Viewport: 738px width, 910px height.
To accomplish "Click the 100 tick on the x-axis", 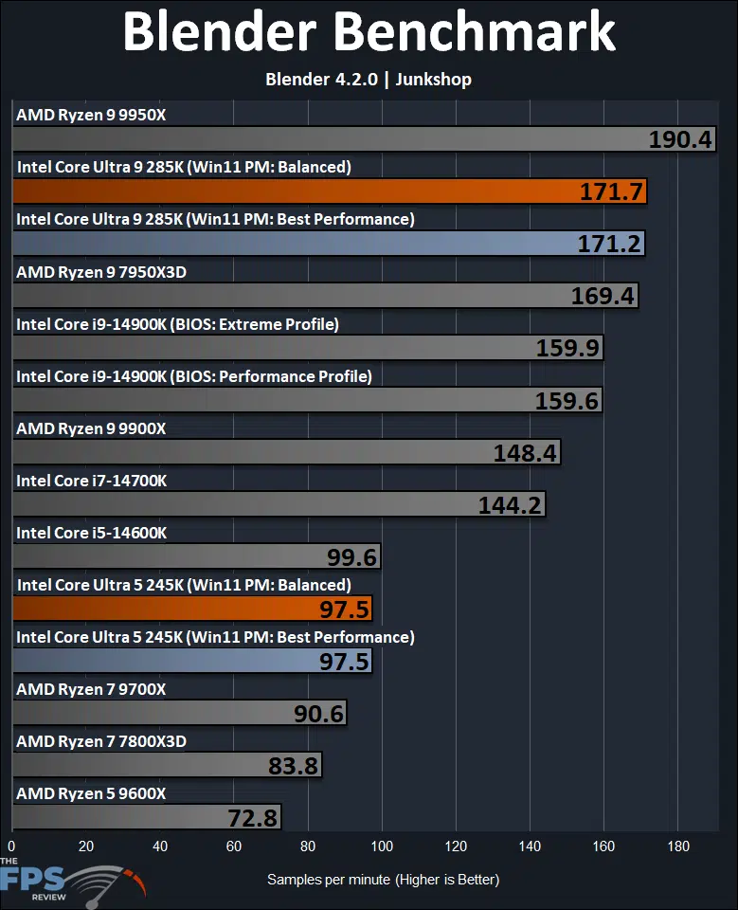I will coord(382,846).
